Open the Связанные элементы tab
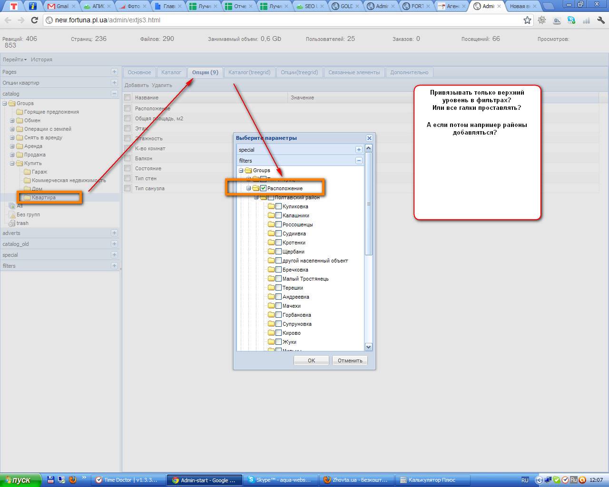 pos(354,72)
